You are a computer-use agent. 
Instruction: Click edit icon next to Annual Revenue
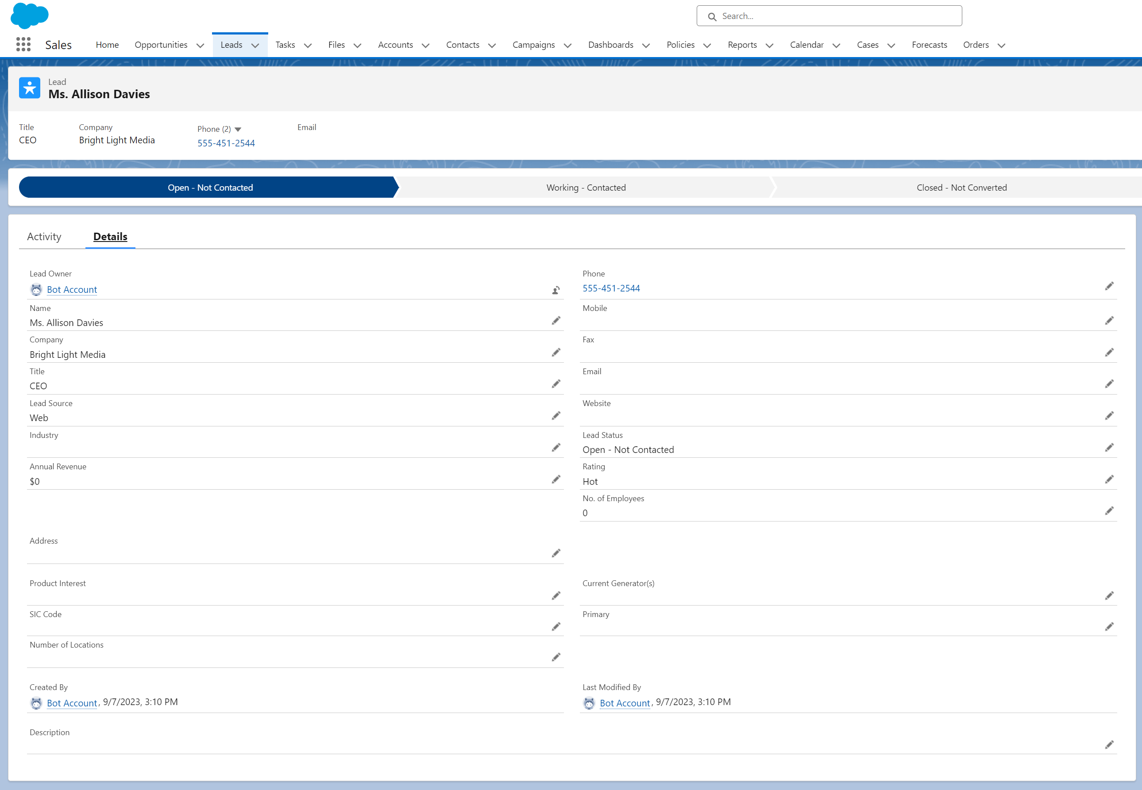pos(556,479)
